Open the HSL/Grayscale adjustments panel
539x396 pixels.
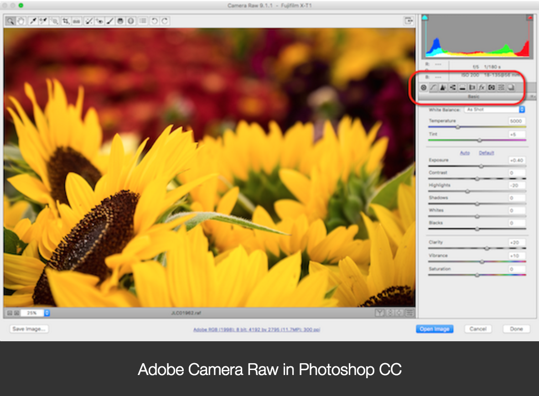click(x=452, y=88)
